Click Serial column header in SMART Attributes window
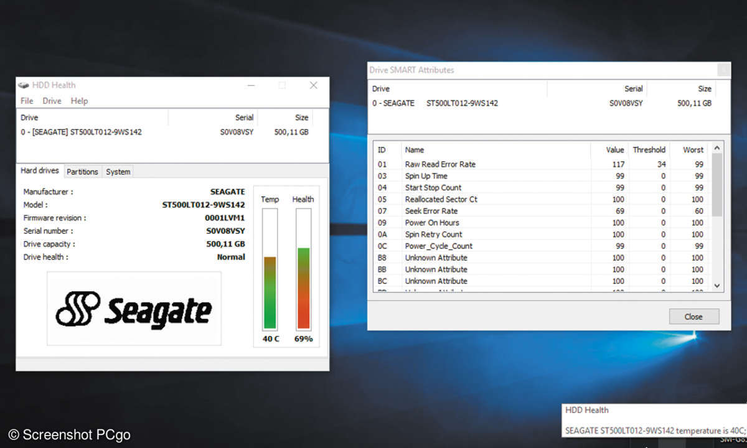Viewport: 747px width, 448px height. [597, 88]
